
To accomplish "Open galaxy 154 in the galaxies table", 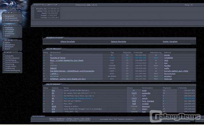I will (53, 112).
